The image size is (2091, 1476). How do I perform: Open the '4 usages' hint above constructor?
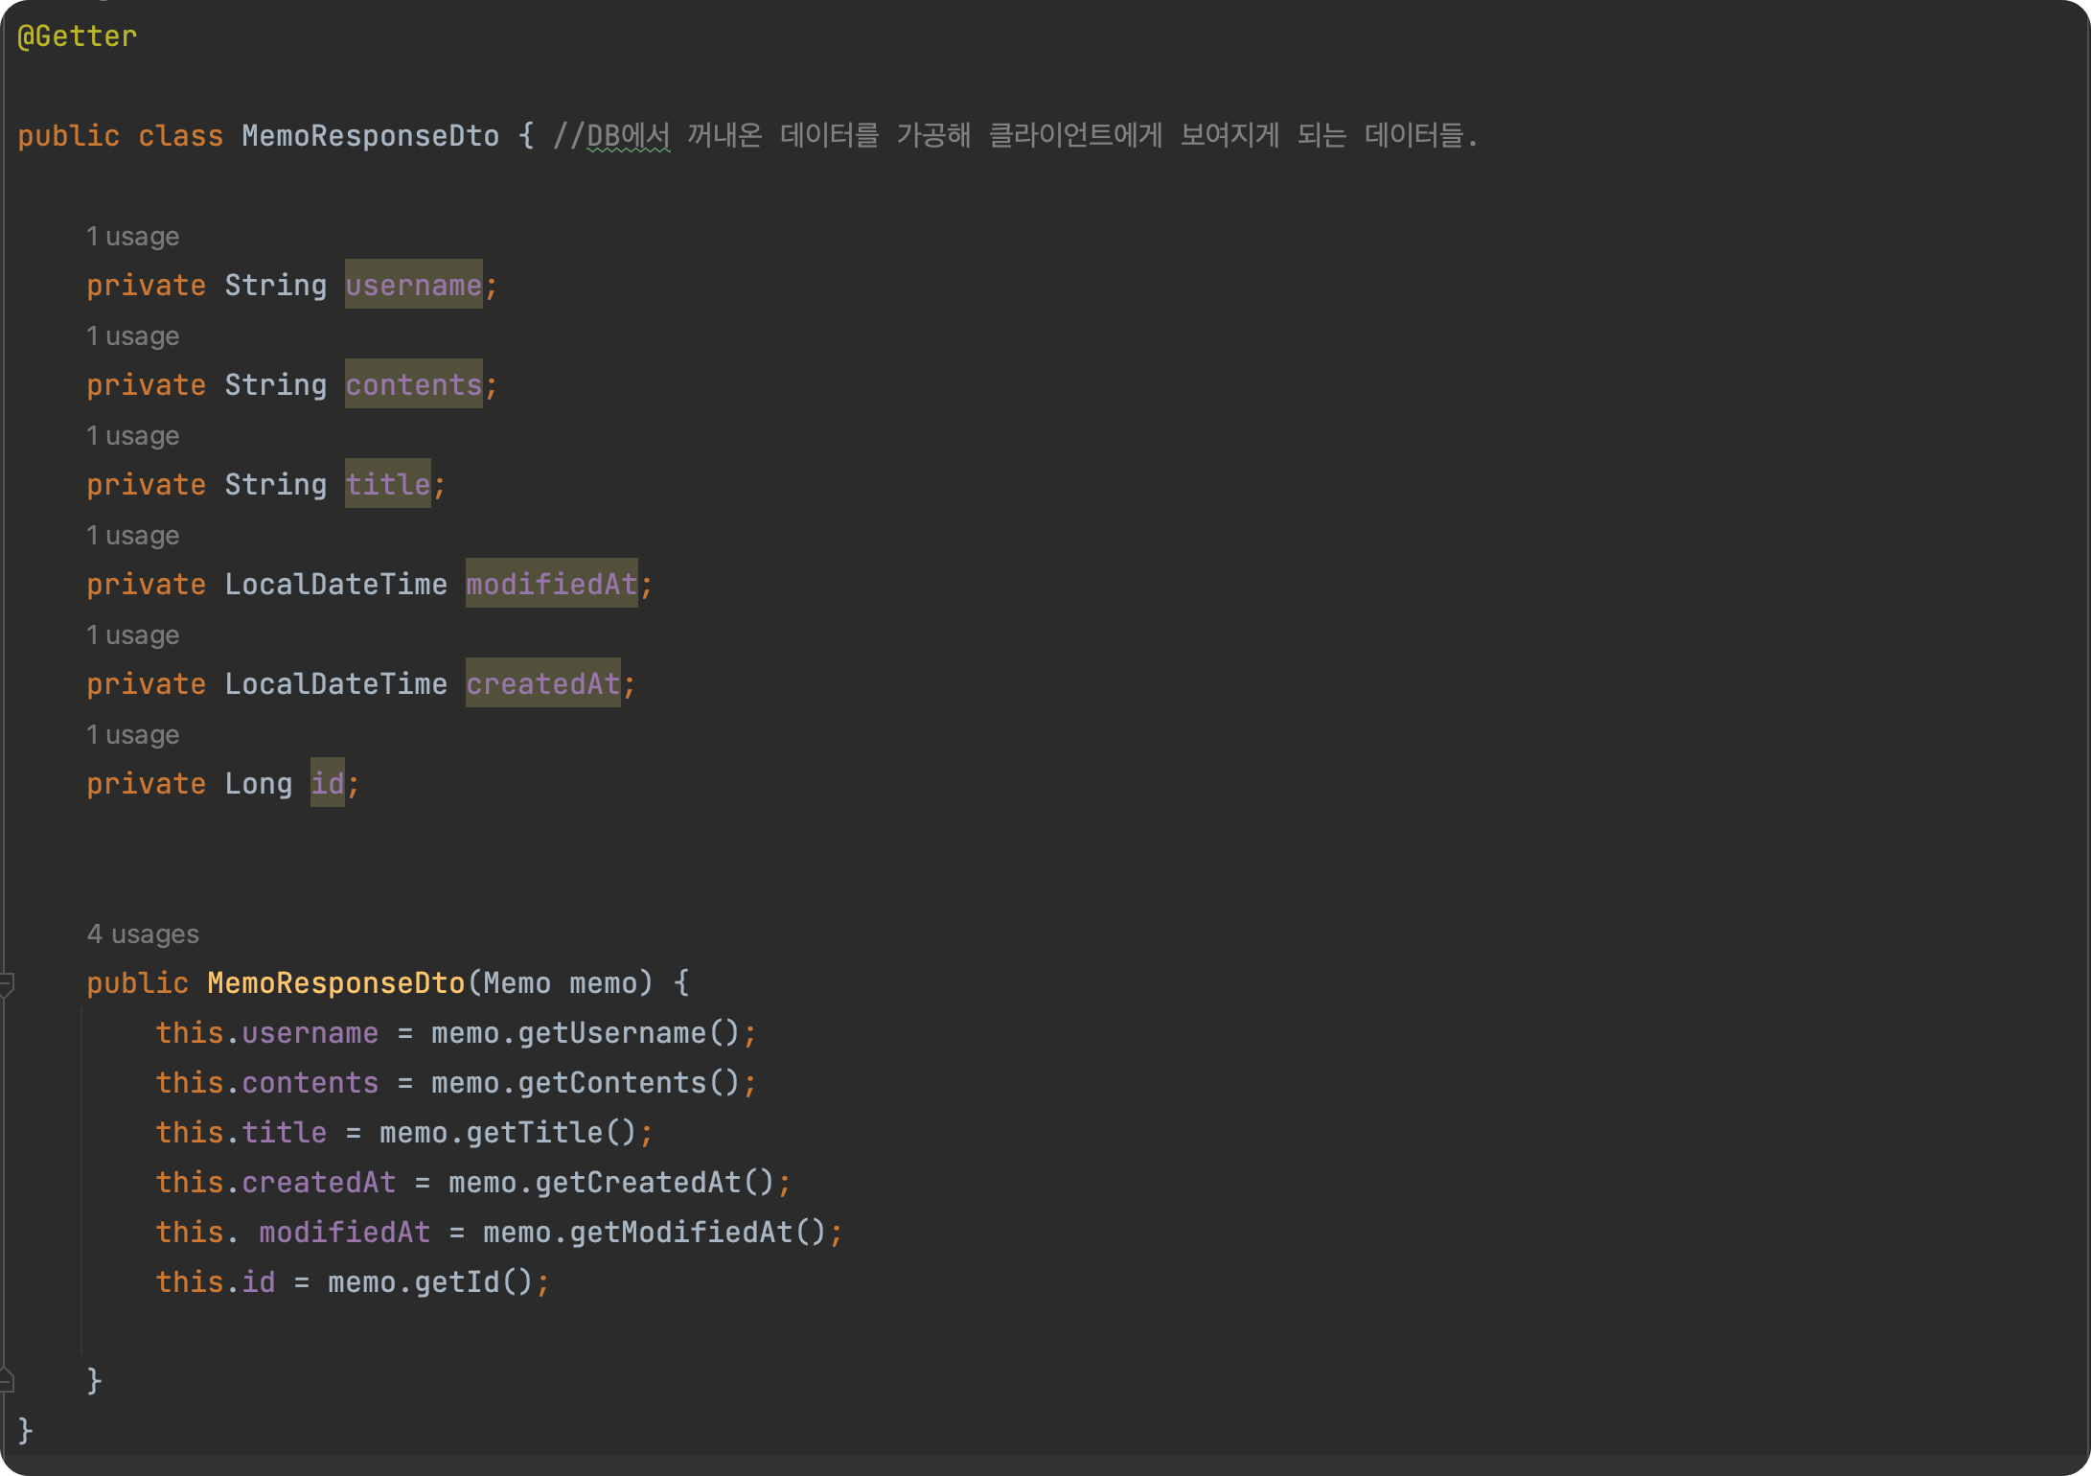(x=143, y=934)
